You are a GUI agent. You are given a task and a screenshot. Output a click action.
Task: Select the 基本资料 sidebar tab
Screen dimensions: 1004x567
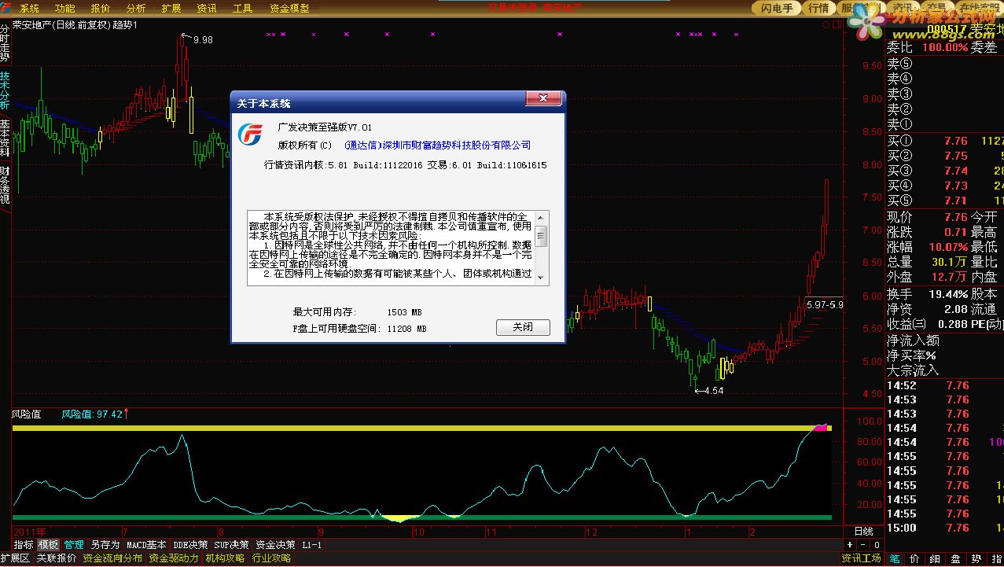click(5, 138)
